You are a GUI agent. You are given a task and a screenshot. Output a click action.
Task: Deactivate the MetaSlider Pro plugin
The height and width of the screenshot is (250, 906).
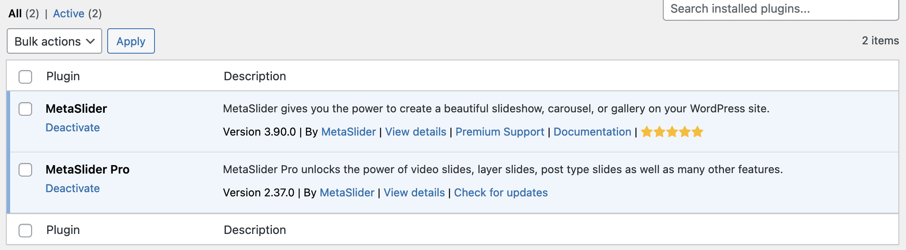click(x=73, y=188)
